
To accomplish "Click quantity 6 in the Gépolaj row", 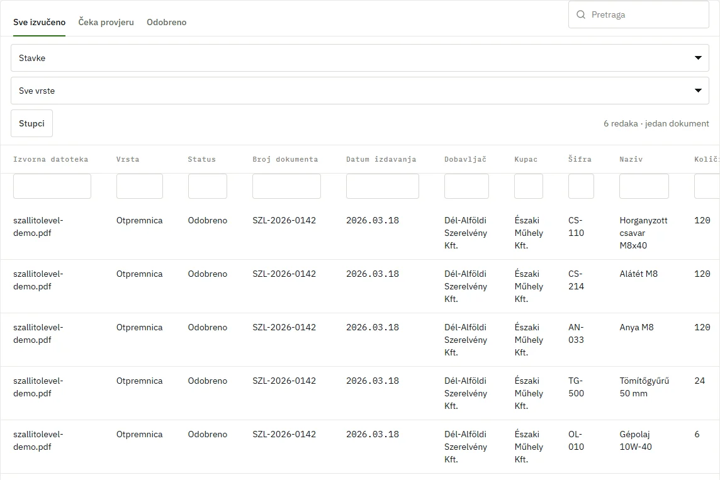I will tap(697, 434).
